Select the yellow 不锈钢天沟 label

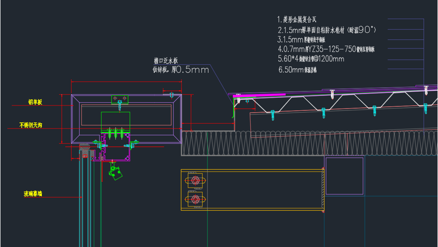(31, 125)
